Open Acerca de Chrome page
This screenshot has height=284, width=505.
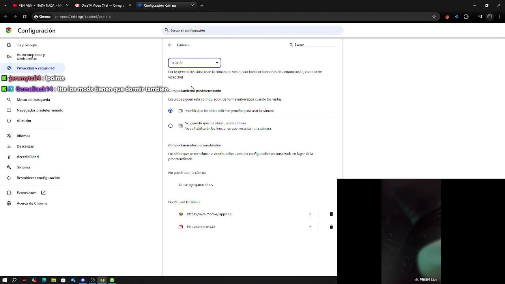point(32,203)
